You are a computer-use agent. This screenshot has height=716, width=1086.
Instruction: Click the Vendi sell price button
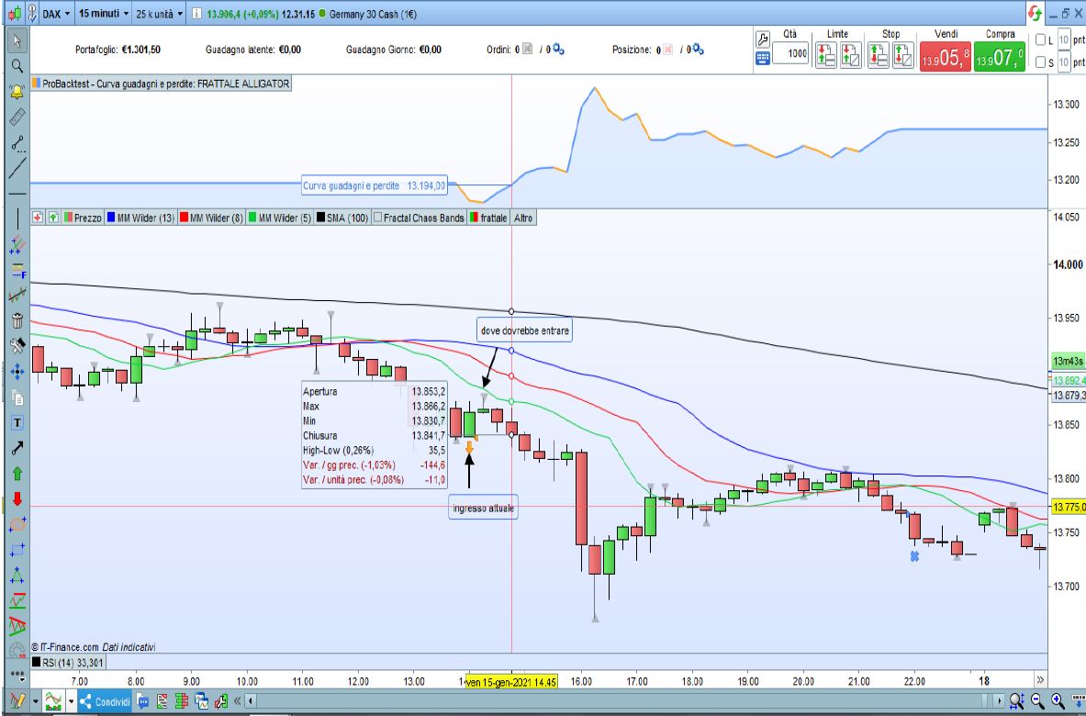[946, 57]
